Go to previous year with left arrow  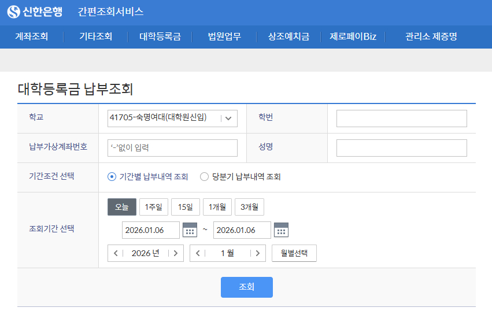[116, 253]
